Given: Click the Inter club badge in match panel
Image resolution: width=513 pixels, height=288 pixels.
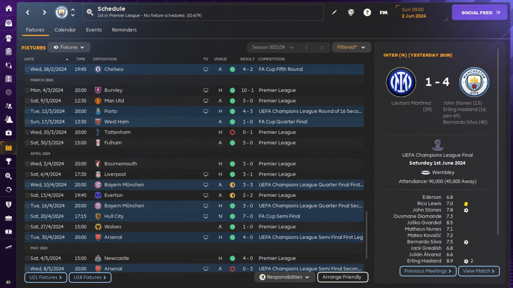Looking at the screenshot, I should [401, 82].
